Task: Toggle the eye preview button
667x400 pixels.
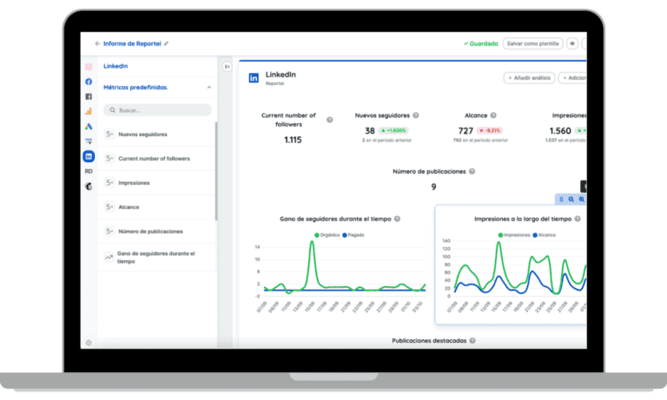Action: 572,43
